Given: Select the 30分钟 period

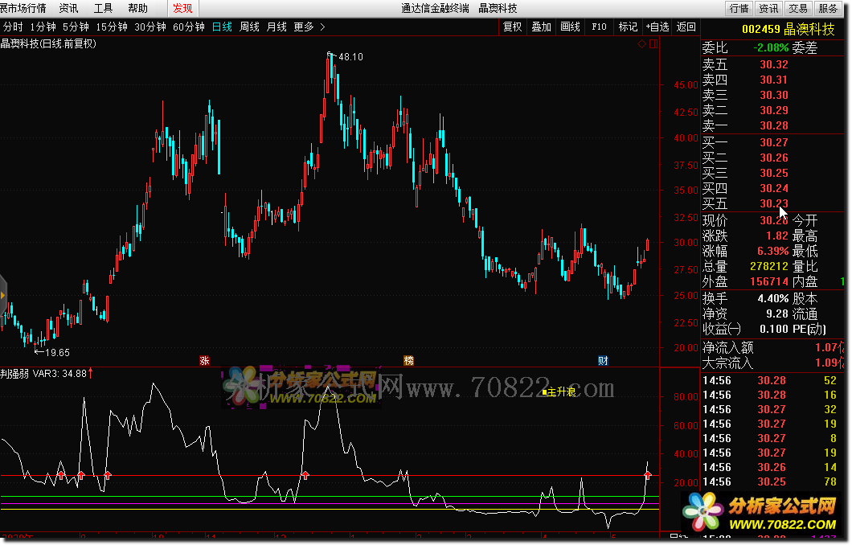Looking at the screenshot, I should point(150,27).
